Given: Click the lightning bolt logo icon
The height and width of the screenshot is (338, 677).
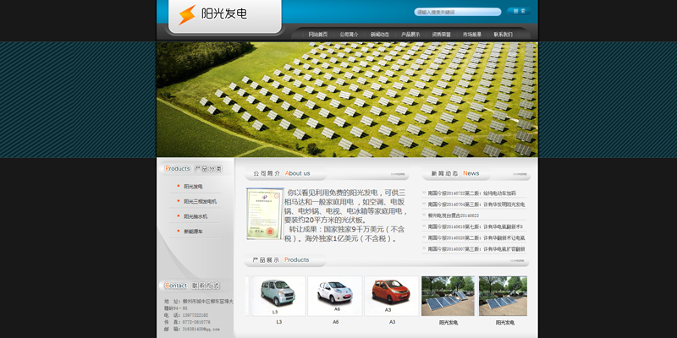Looking at the screenshot, I should point(185,14).
